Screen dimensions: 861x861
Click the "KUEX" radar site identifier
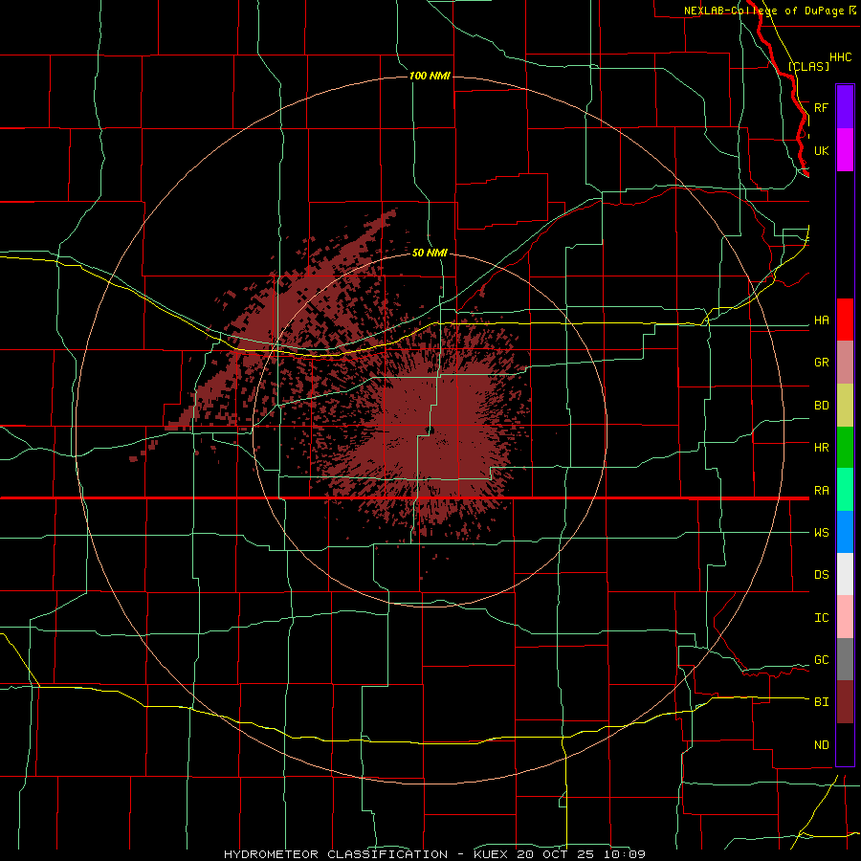coord(493,854)
